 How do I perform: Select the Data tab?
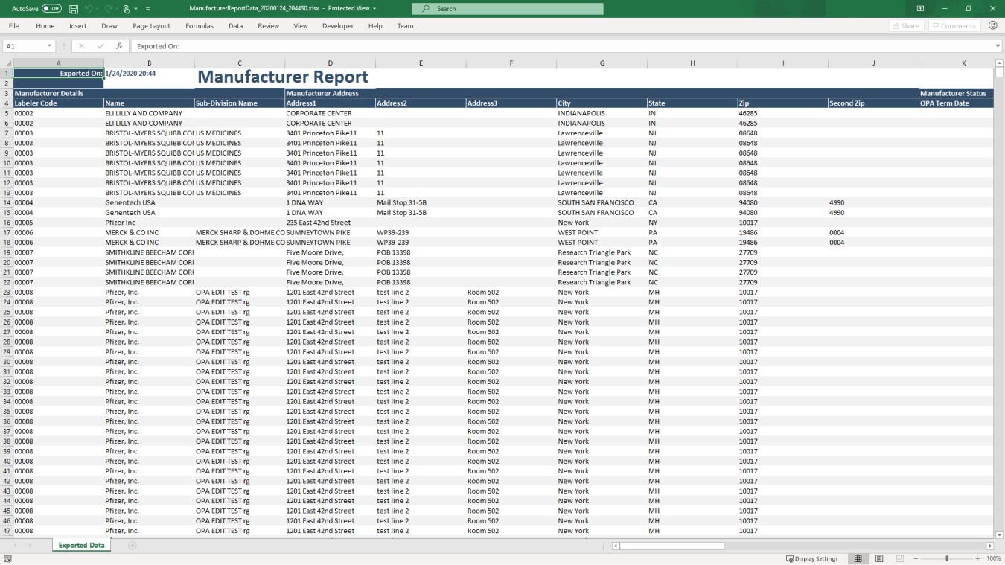coord(236,26)
